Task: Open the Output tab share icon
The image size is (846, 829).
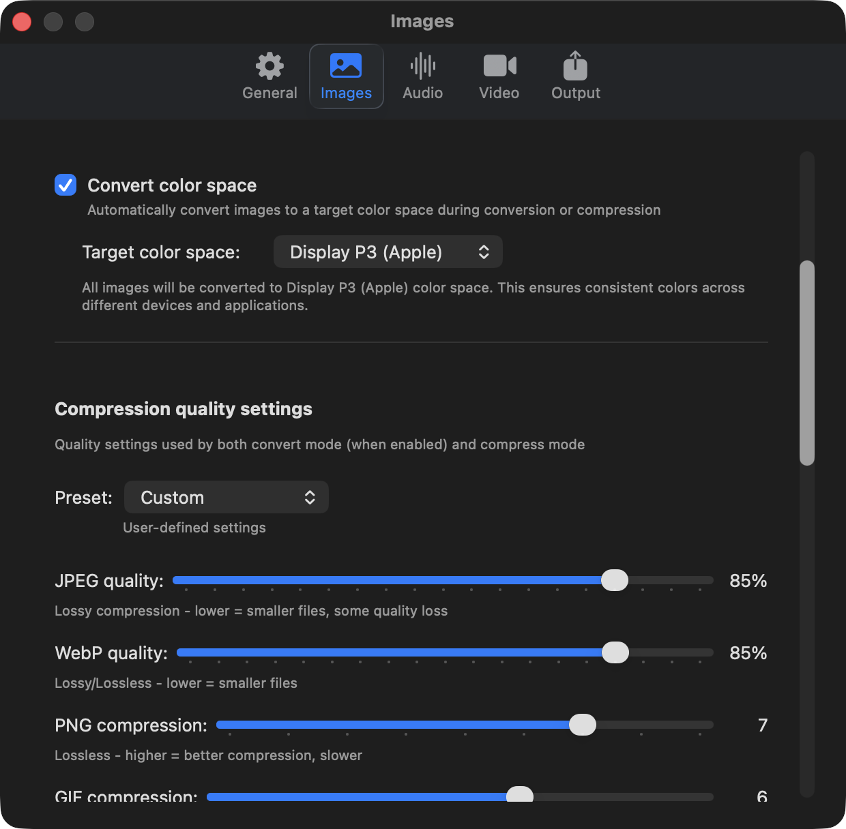Action: (x=575, y=66)
